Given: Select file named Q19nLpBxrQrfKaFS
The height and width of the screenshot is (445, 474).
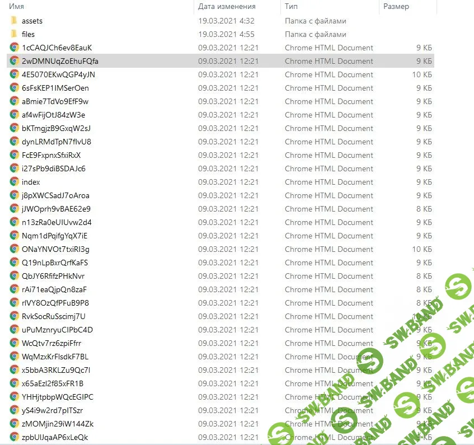Looking at the screenshot, I should tap(55, 263).
